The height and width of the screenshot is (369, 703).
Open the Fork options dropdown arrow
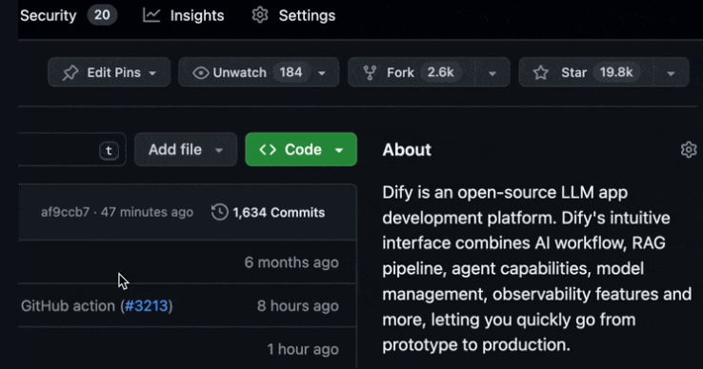[x=492, y=72]
